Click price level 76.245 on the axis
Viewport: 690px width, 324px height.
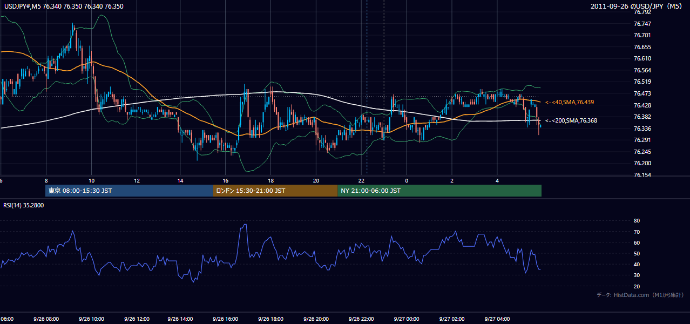pos(642,152)
